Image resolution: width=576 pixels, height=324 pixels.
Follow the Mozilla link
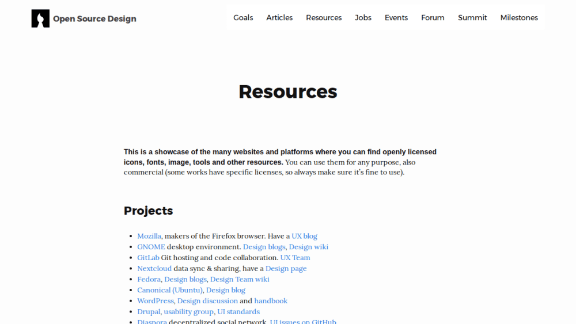[x=149, y=236]
